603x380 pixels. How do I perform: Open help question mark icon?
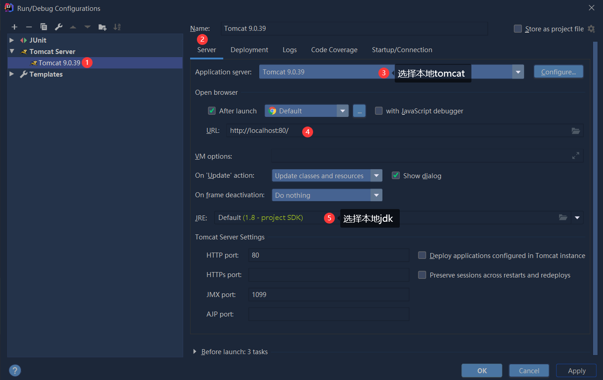[x=15, y=370]
